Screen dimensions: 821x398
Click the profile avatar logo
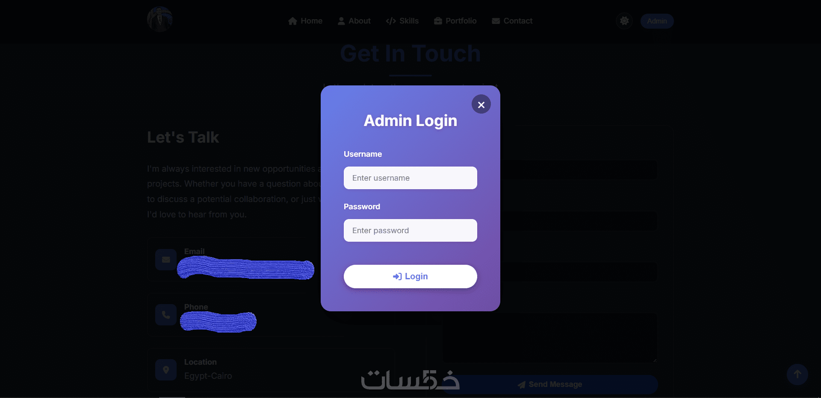click(x=160, y=19)
